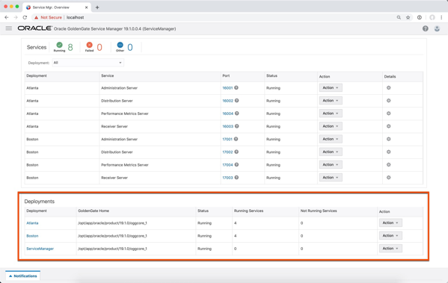
Task: Click the Not Secure warning icon
Action: coord(37,17)
